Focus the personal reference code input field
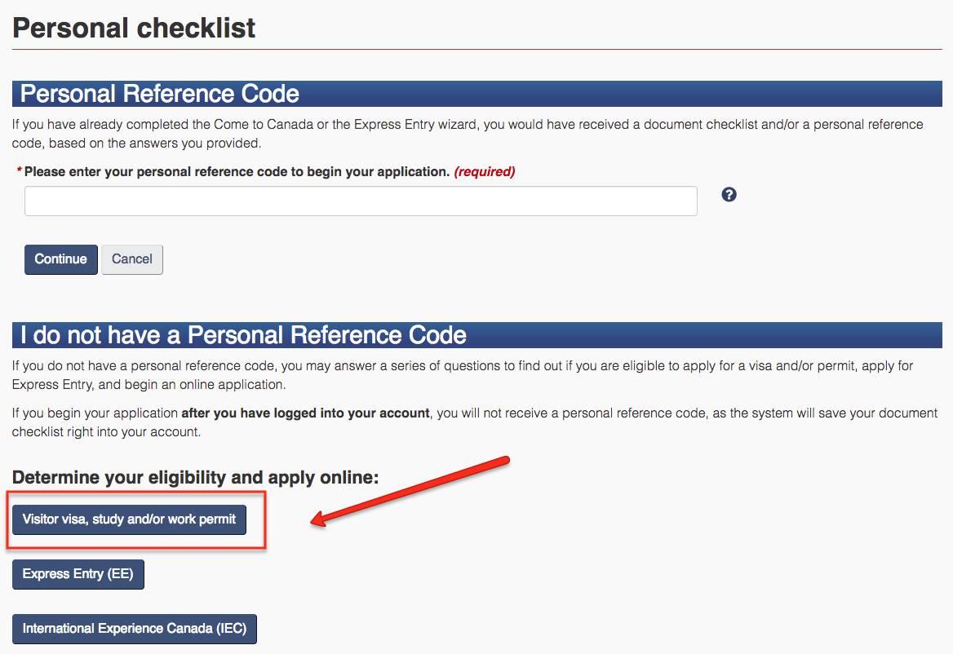The height and width of the screenshot is (654, 953). 361,201
